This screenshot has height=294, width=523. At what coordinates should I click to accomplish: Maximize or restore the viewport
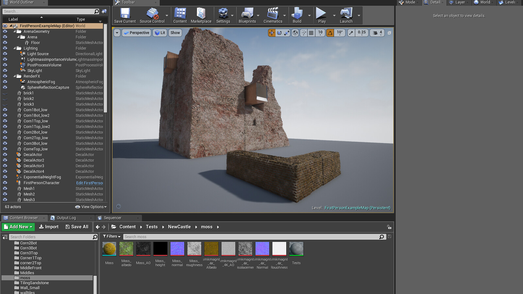(x=389, y=33)
